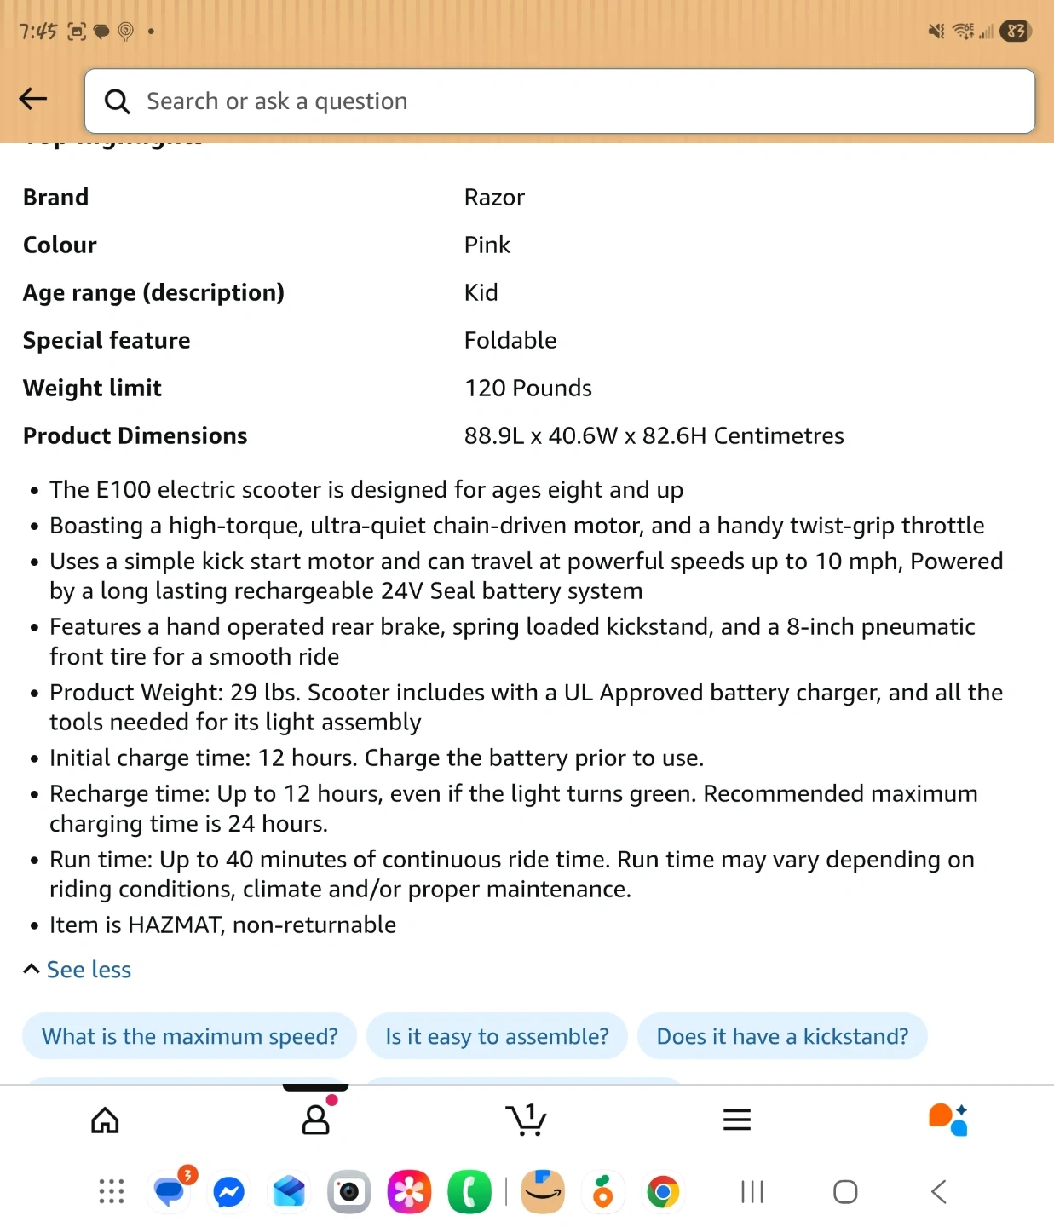
Task: Open the hamburger menu tab
Action: tap(736, 1120)
